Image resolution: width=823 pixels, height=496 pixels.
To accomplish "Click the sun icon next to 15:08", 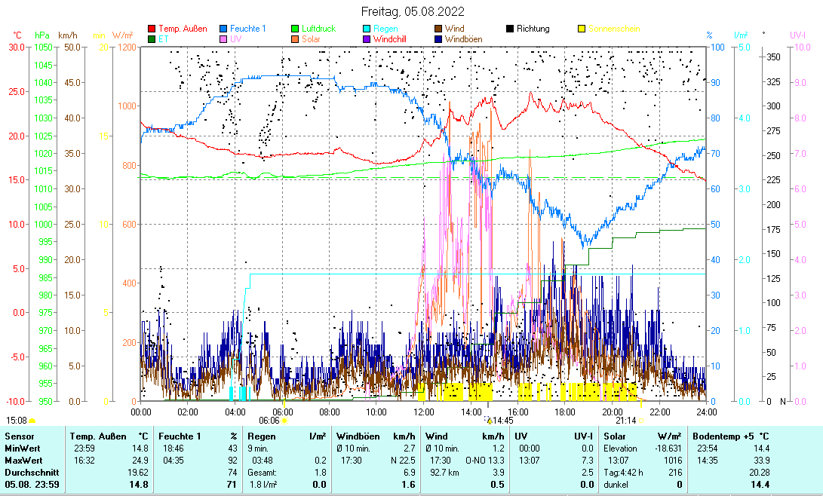I will (x=32, y=421).
